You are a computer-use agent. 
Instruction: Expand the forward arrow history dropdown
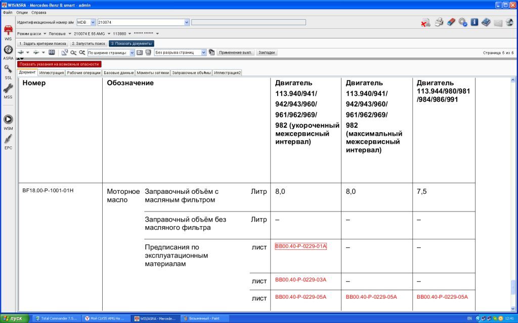click(x=44, y=52)
